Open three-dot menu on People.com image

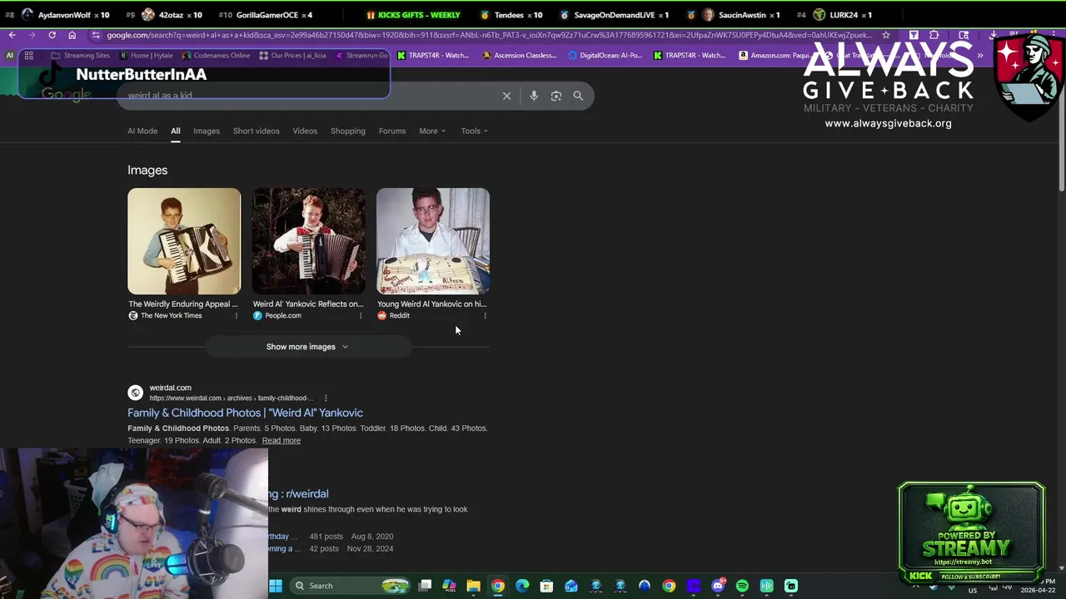tap(361, 316)
